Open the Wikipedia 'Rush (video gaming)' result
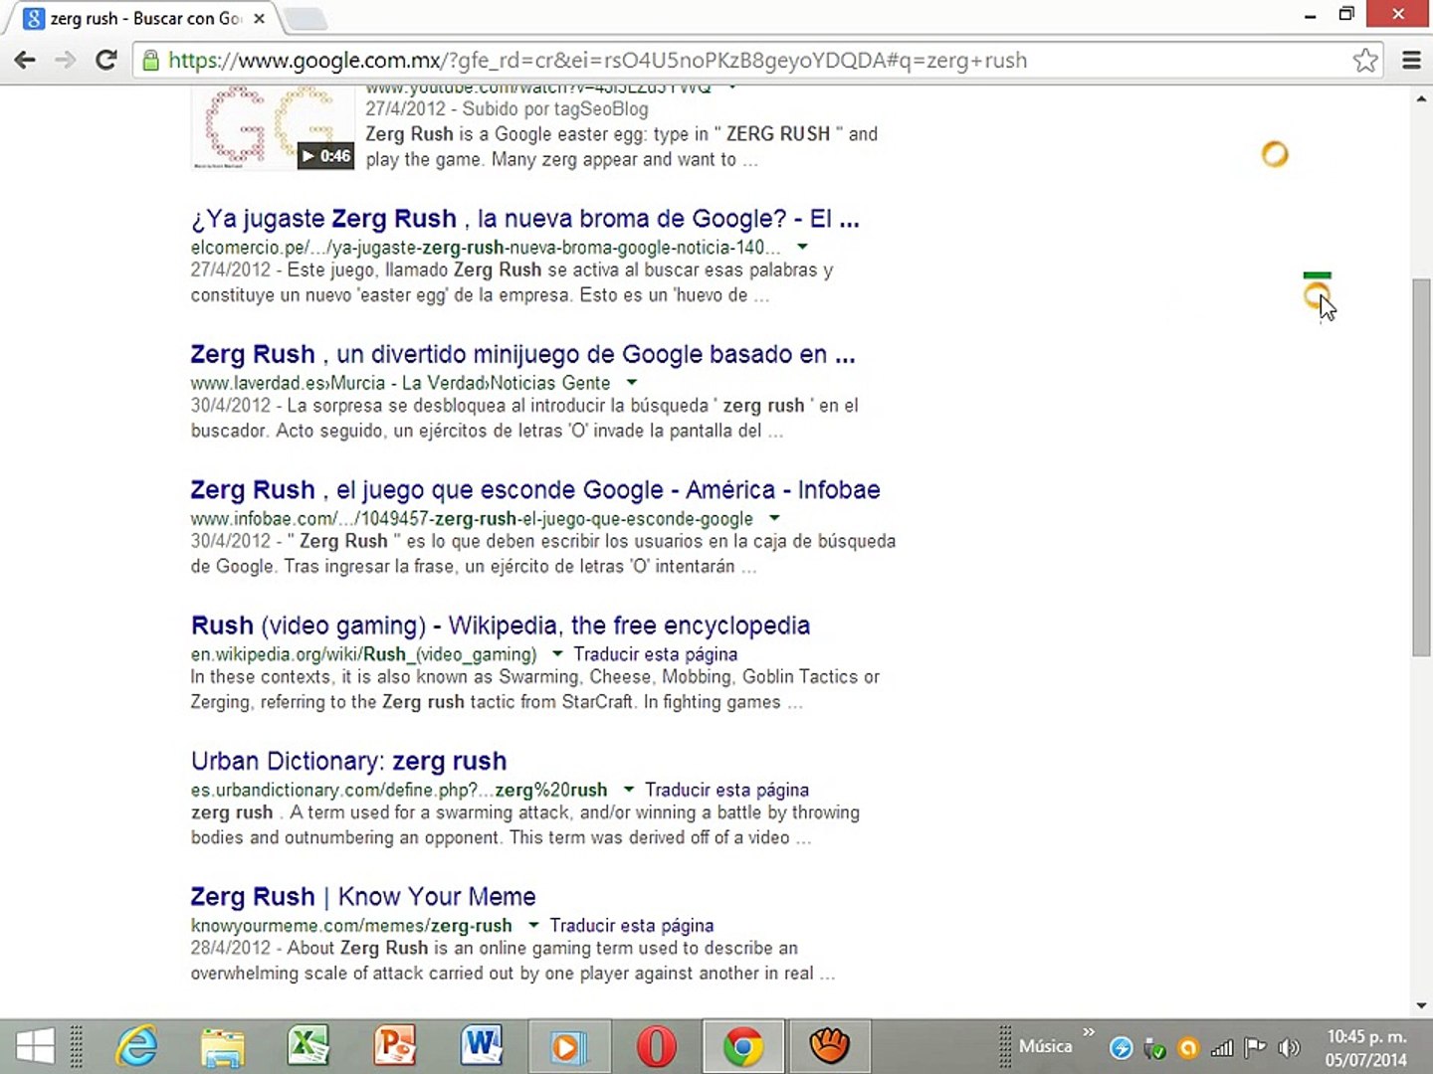 click(x=501, y=626)
